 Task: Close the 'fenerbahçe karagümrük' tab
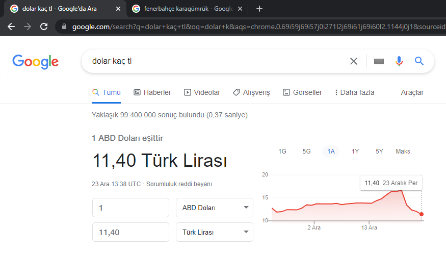[240, 9]
